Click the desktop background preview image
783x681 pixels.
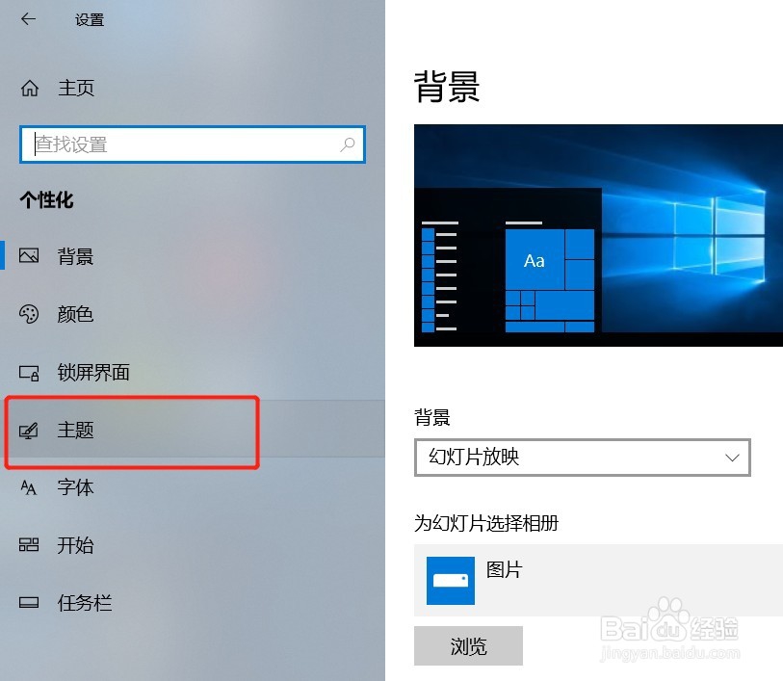[x=598, y=235]
